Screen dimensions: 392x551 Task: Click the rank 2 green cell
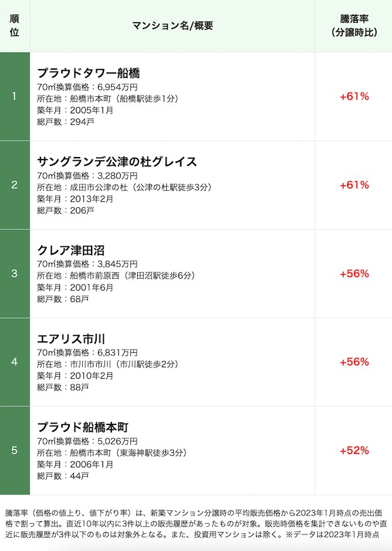[x=15, y=185]
